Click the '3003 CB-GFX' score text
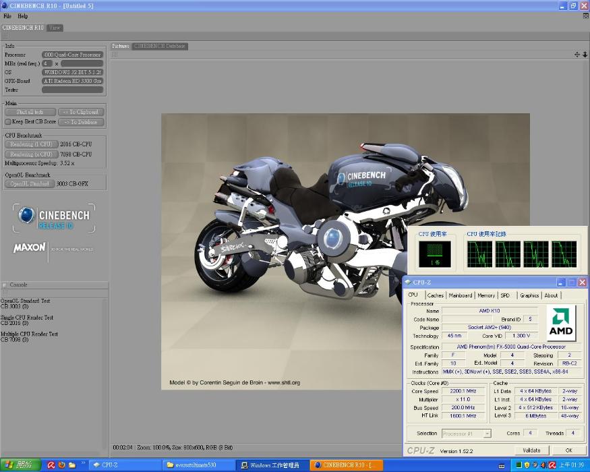 tap(72, 183)
